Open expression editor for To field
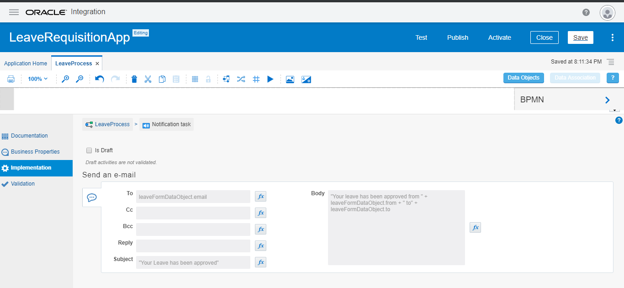 260,197
